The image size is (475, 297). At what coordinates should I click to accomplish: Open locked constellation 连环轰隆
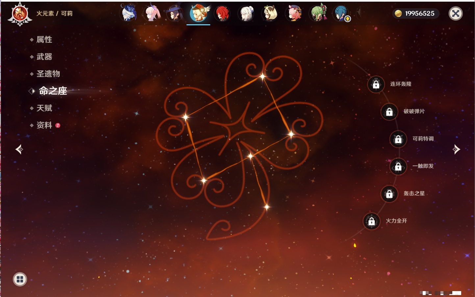[x=376, y=84]
